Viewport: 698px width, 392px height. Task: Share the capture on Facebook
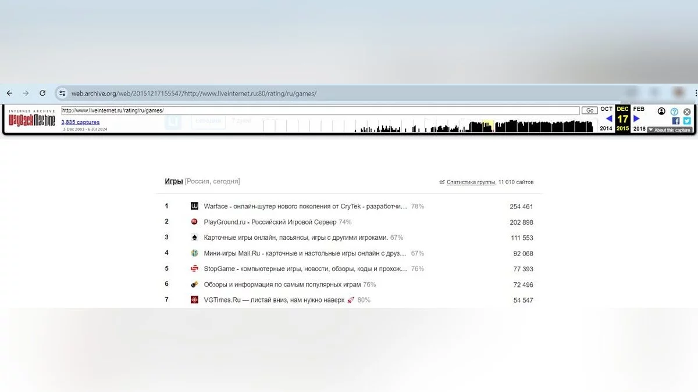(x=676, y=121)
